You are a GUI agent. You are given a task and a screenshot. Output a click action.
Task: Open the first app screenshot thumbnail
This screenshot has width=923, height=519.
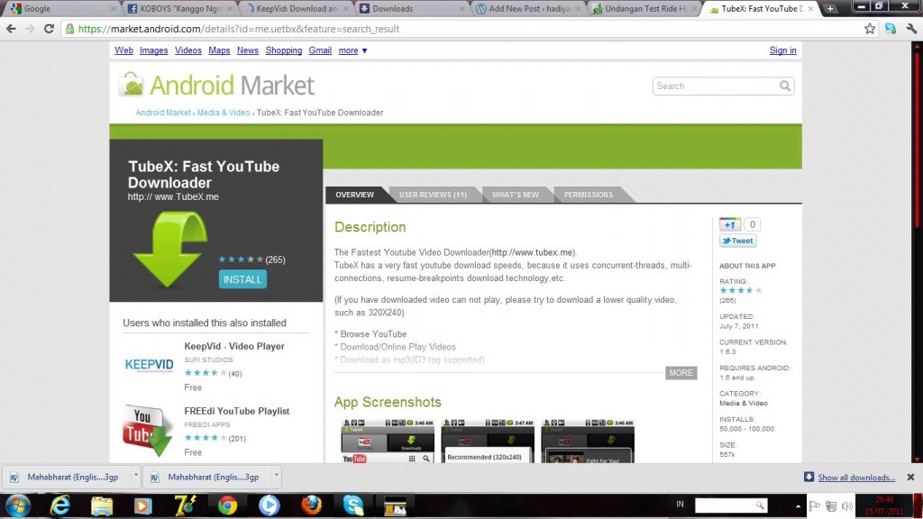point(387,442)
